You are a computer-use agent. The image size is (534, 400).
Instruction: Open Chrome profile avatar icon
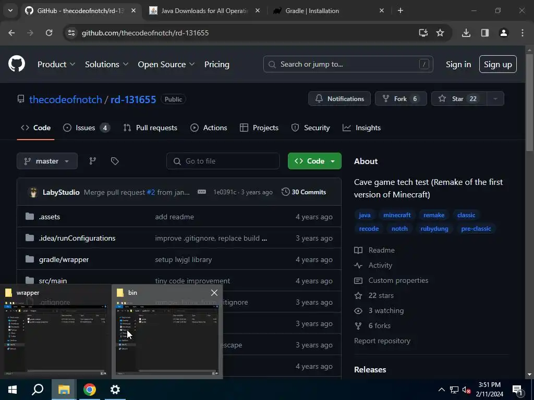pyautogui.click(x=504, y=33)
